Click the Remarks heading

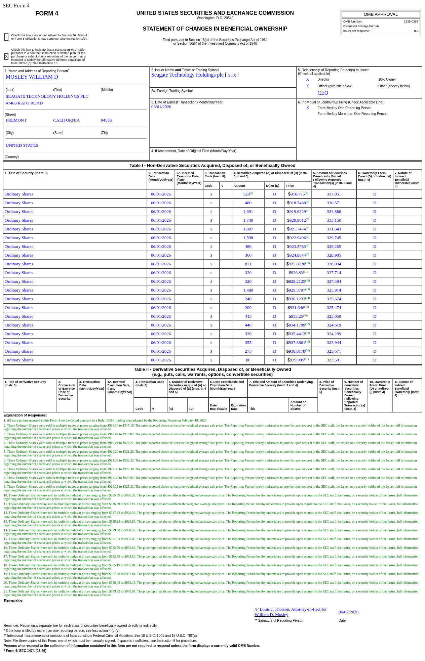14,601
